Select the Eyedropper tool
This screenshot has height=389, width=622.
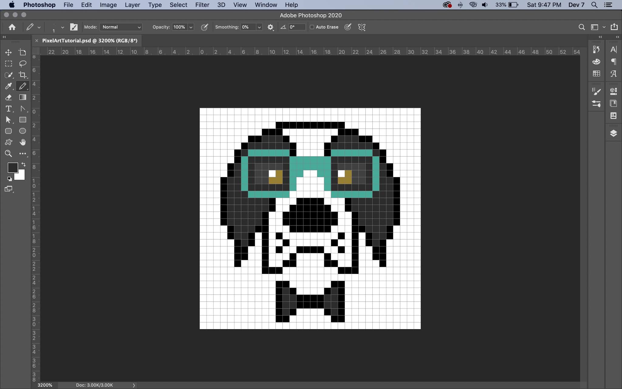point(9,86)
